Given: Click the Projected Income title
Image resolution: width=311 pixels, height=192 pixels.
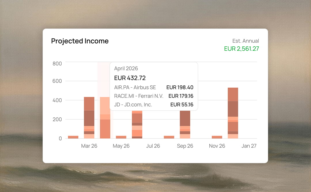Looking at the screenshot, I should click(80, 41).
